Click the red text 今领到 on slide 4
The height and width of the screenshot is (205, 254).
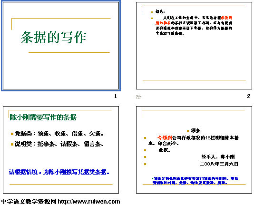(165, 138)
